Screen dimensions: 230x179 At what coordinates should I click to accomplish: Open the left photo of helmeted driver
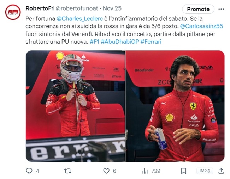click(x=75, y=106)
